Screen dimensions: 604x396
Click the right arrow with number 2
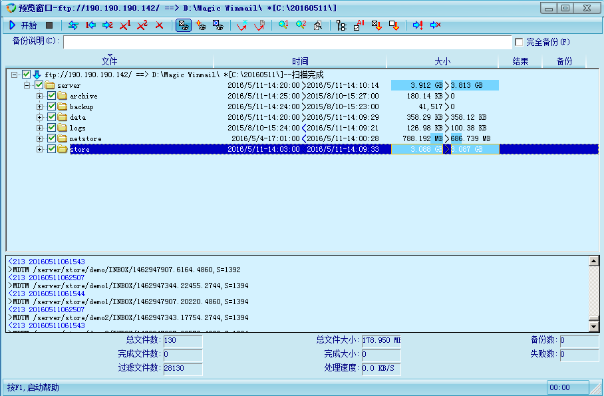108,25
